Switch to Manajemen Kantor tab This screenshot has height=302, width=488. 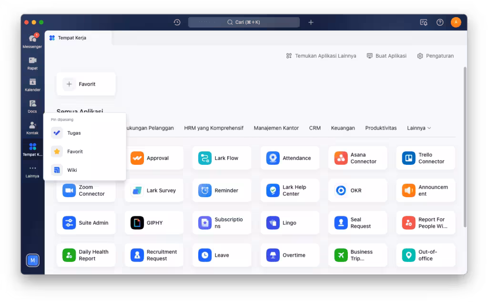click(x=276, y=128)
